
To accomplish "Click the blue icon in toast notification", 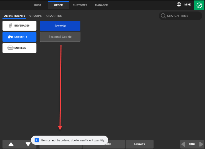I will pyautogui.click(x=37, y=140).
